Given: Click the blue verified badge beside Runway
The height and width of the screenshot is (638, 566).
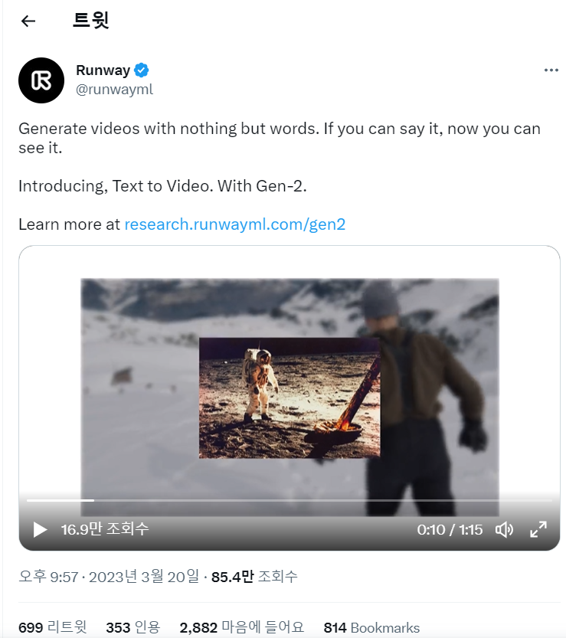Looking at the screenshot, I should tap(141, 70).
